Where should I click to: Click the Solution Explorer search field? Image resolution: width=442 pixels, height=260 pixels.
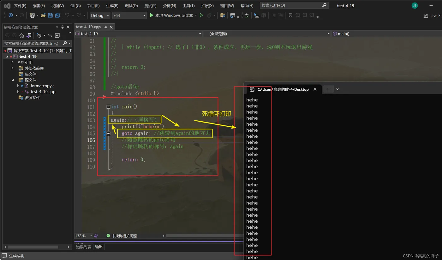coord(33,43)
